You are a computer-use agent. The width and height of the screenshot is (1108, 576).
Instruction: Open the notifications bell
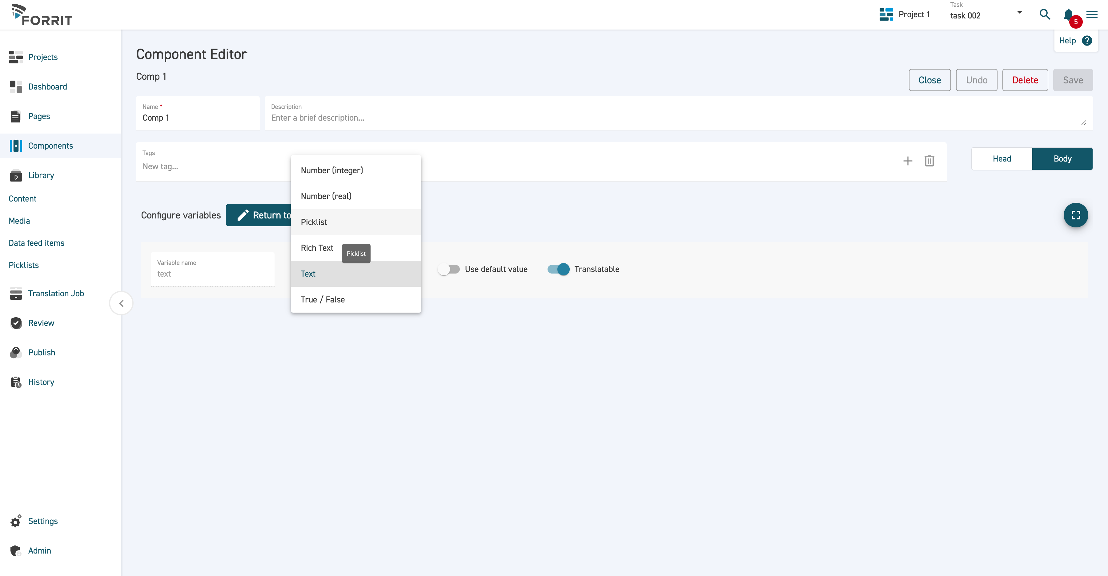(x=1068, y=14)
